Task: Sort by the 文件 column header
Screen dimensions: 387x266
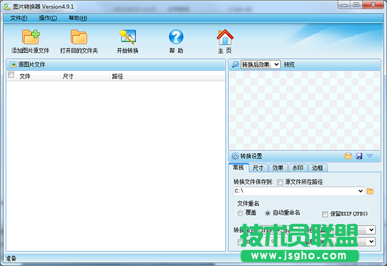Action: point(25,76)
